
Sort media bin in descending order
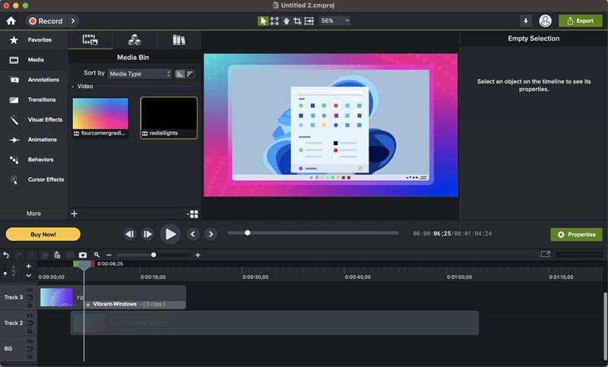[189, 74]
